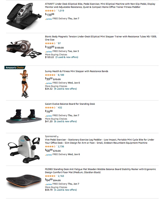Open the Bionic Body stepper product image
Screen dimensions: 167x199
point(24,49)
